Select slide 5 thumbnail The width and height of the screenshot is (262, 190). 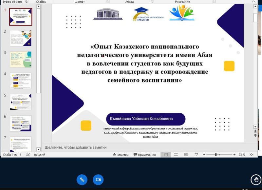point(21,102)
